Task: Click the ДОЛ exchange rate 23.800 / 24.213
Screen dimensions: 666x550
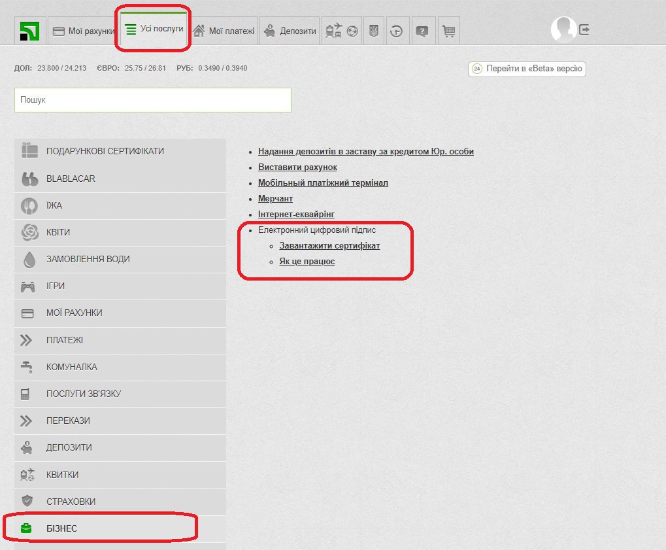Action: 61,69
